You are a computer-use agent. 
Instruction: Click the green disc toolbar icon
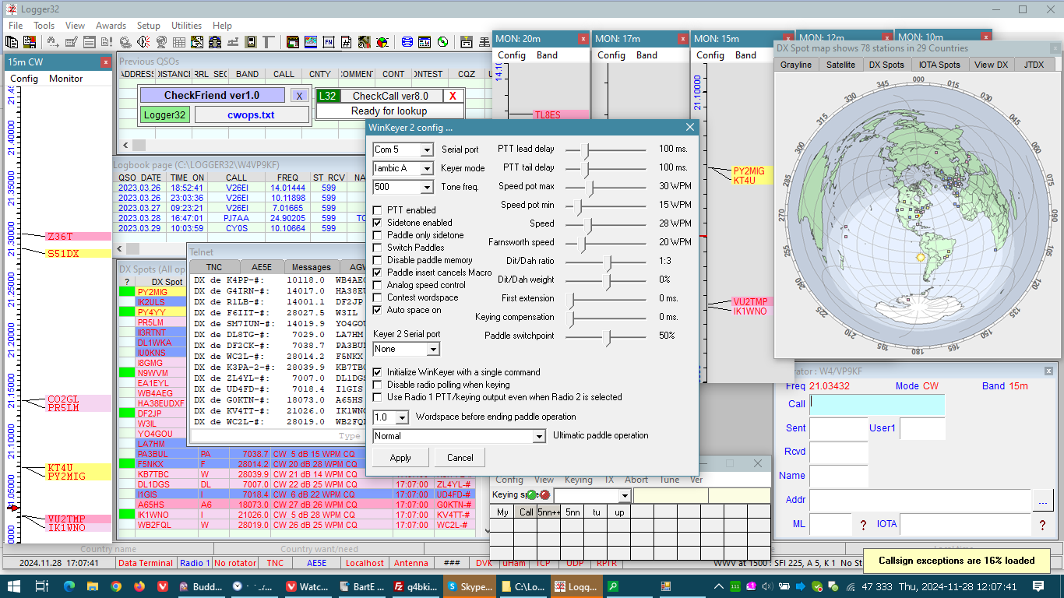tap(443, 41)
